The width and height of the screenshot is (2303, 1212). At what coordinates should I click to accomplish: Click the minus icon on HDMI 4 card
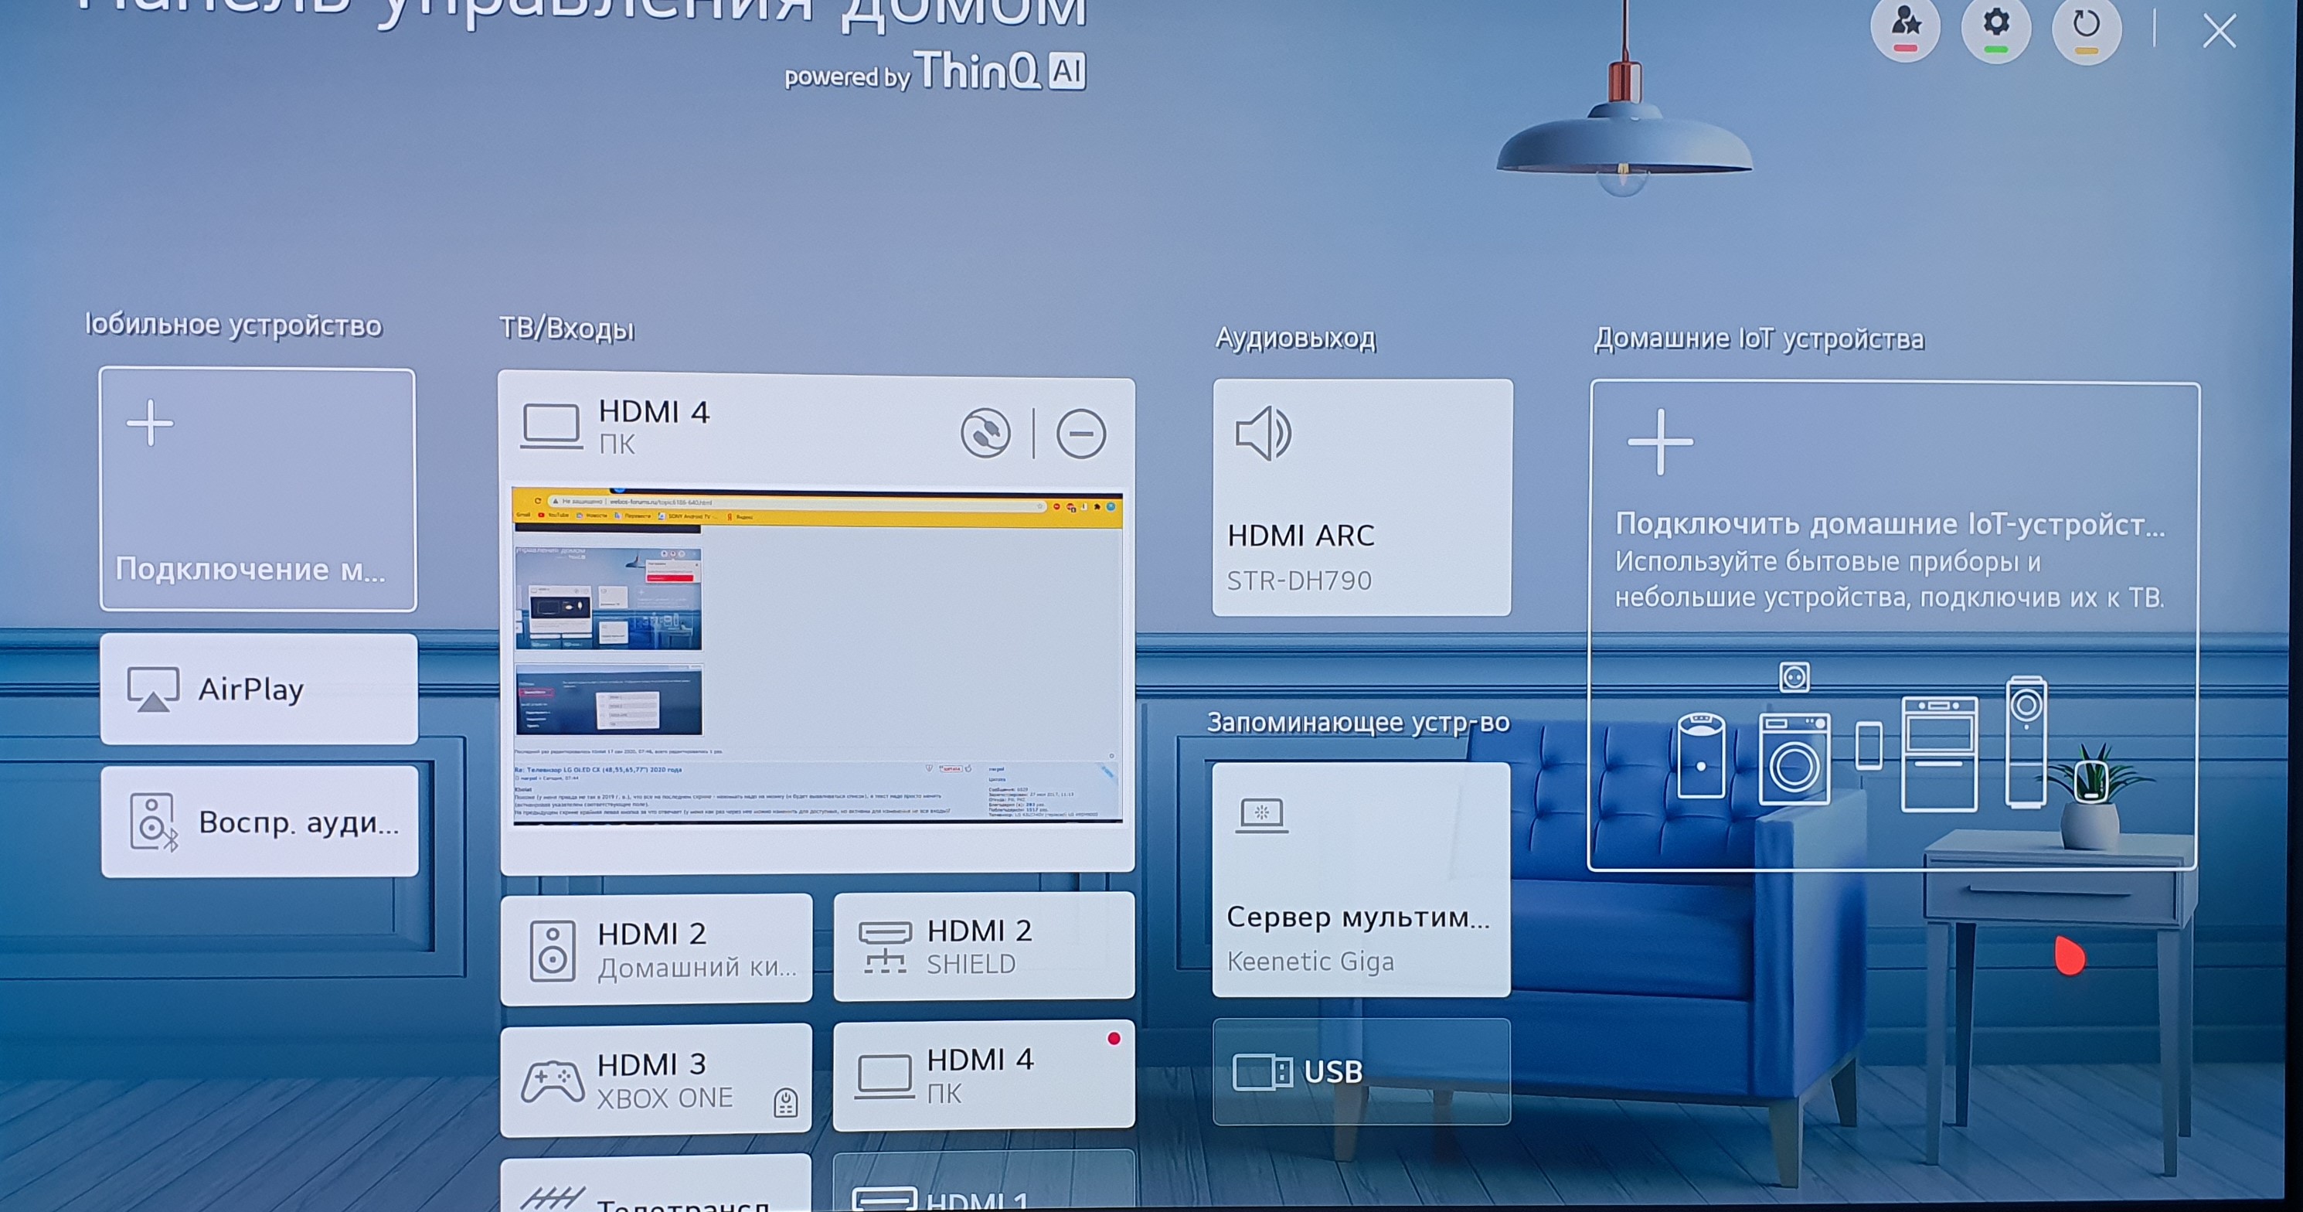(x=1081, y=434)
